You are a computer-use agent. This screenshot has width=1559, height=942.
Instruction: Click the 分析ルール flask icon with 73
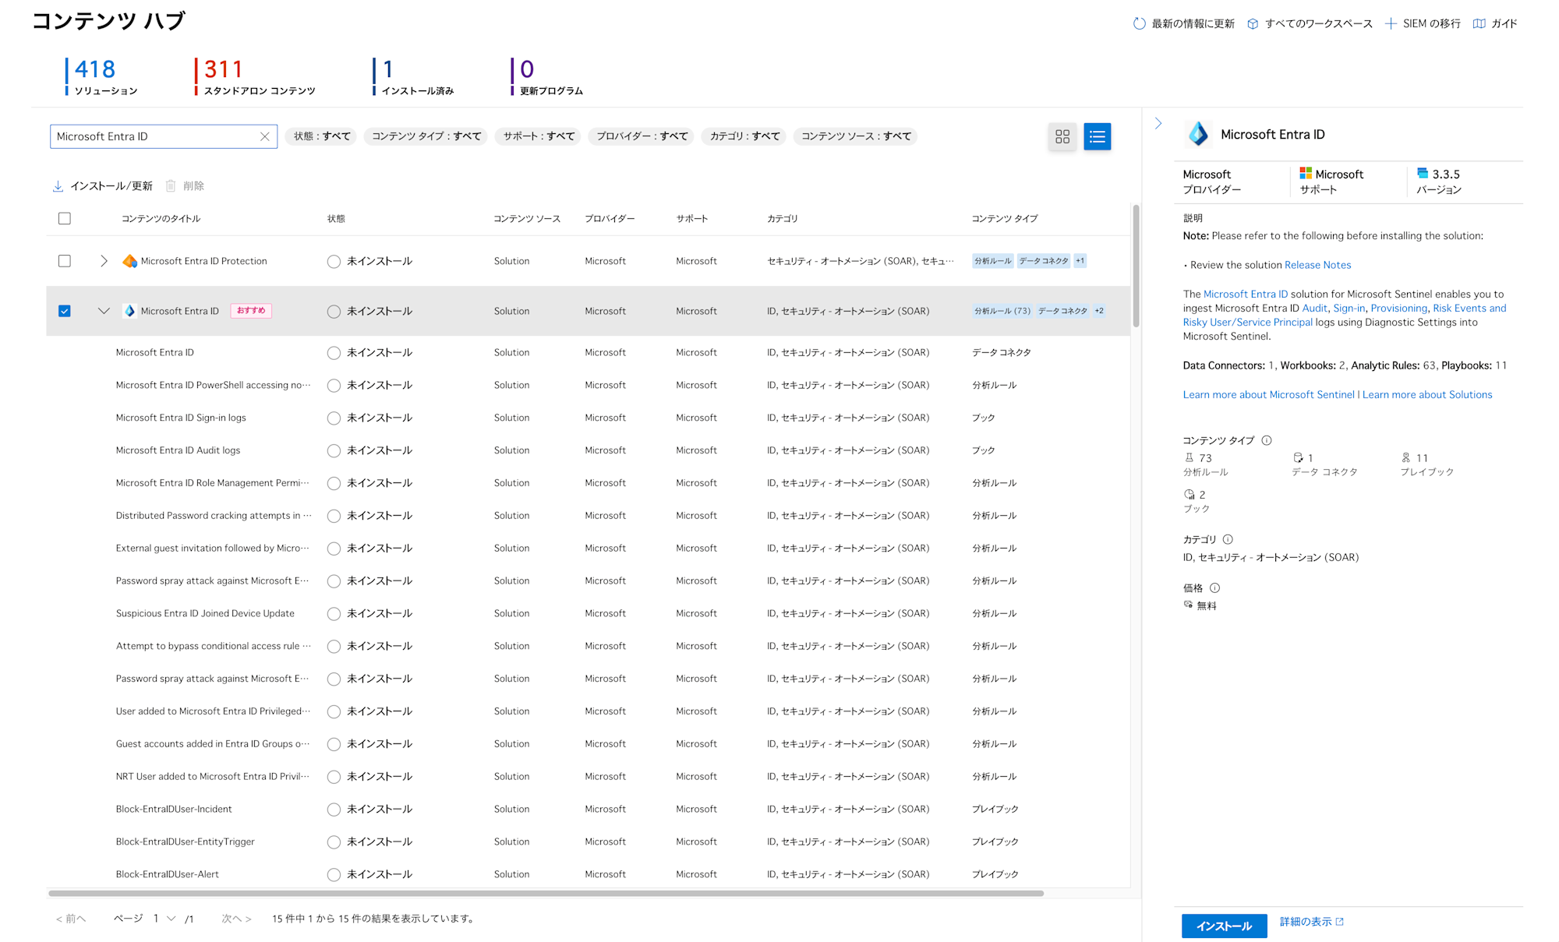pyautogui.click(x=1189, y=457)
